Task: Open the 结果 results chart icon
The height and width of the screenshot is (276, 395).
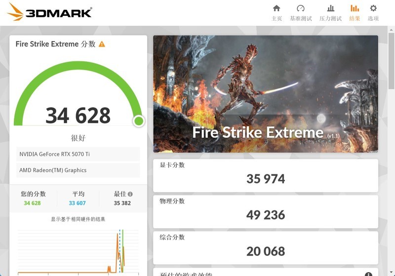Action: [355, 8]
